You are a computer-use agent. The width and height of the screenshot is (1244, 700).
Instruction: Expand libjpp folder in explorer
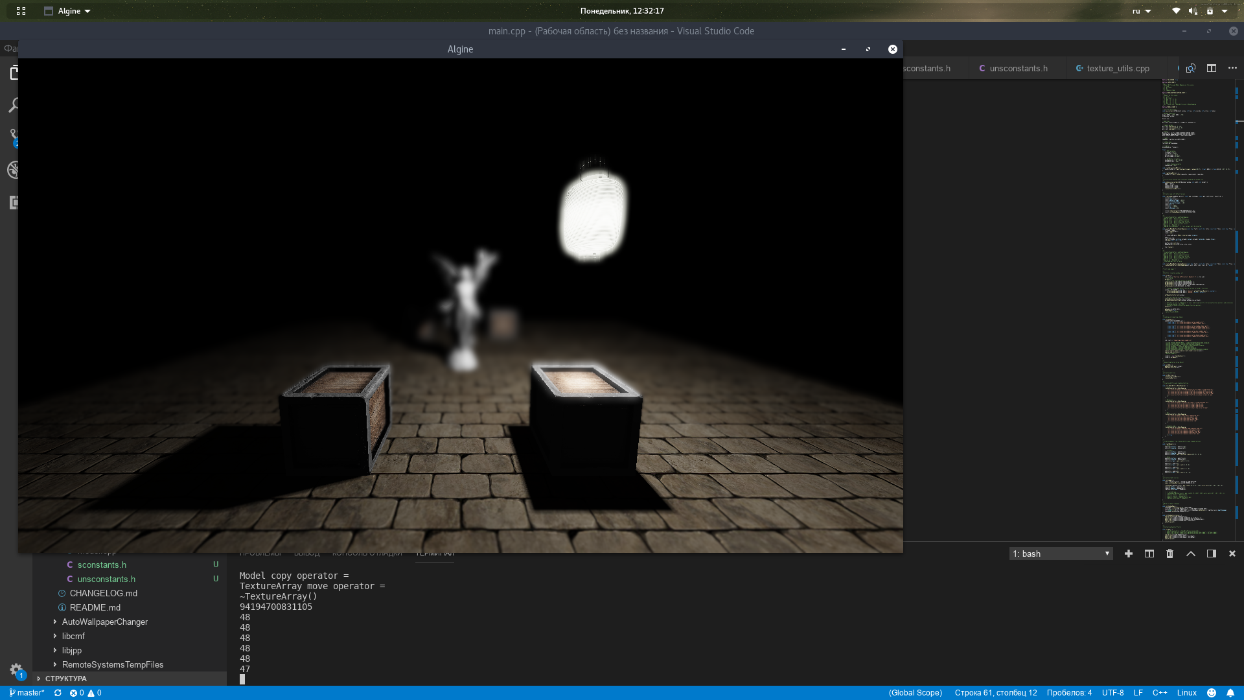tap(72, 650)
